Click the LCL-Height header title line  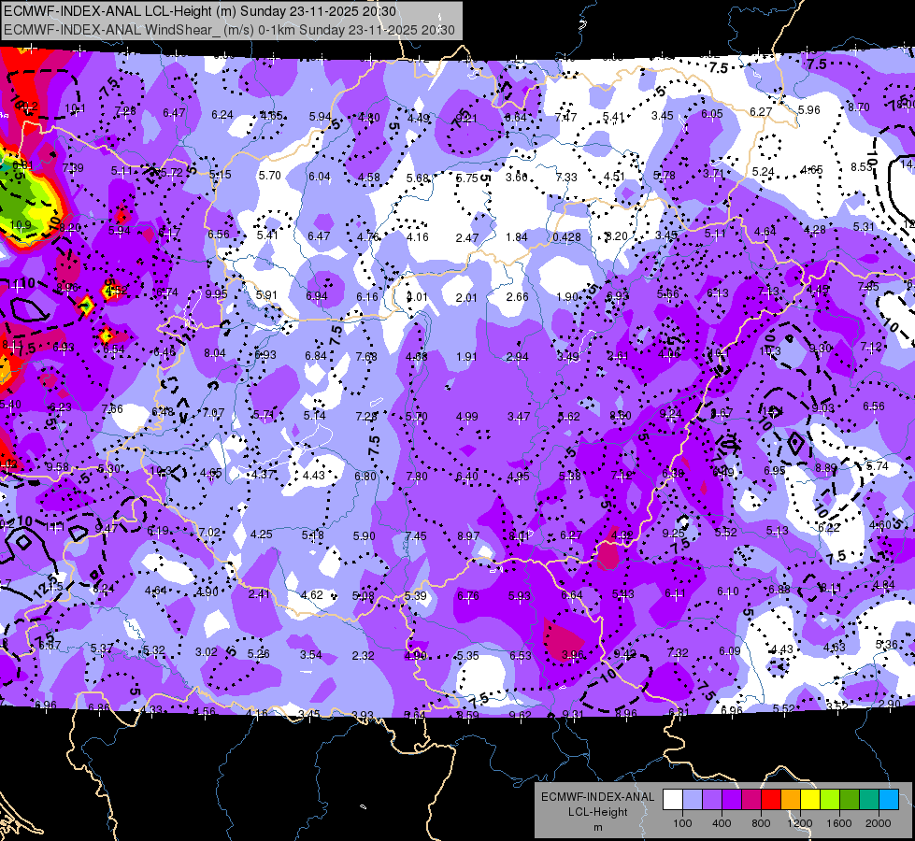tap(200, 11)
